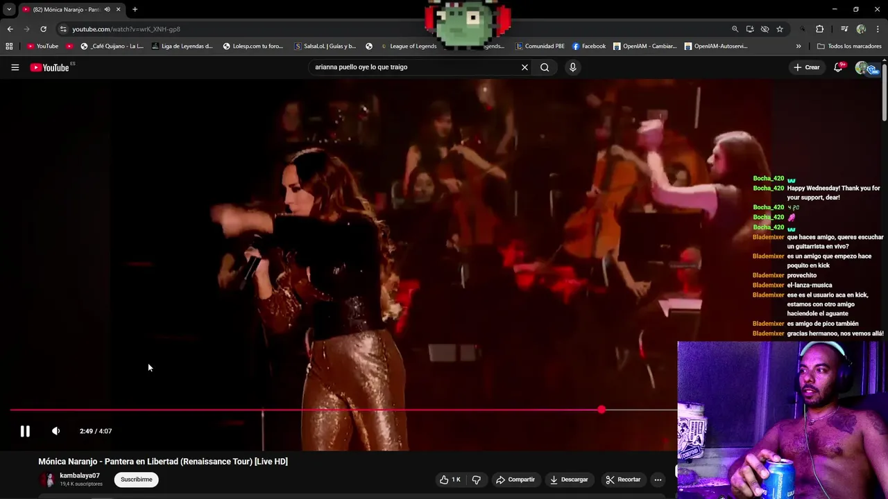
Task: Reload the current page
Action: point(43,29)
